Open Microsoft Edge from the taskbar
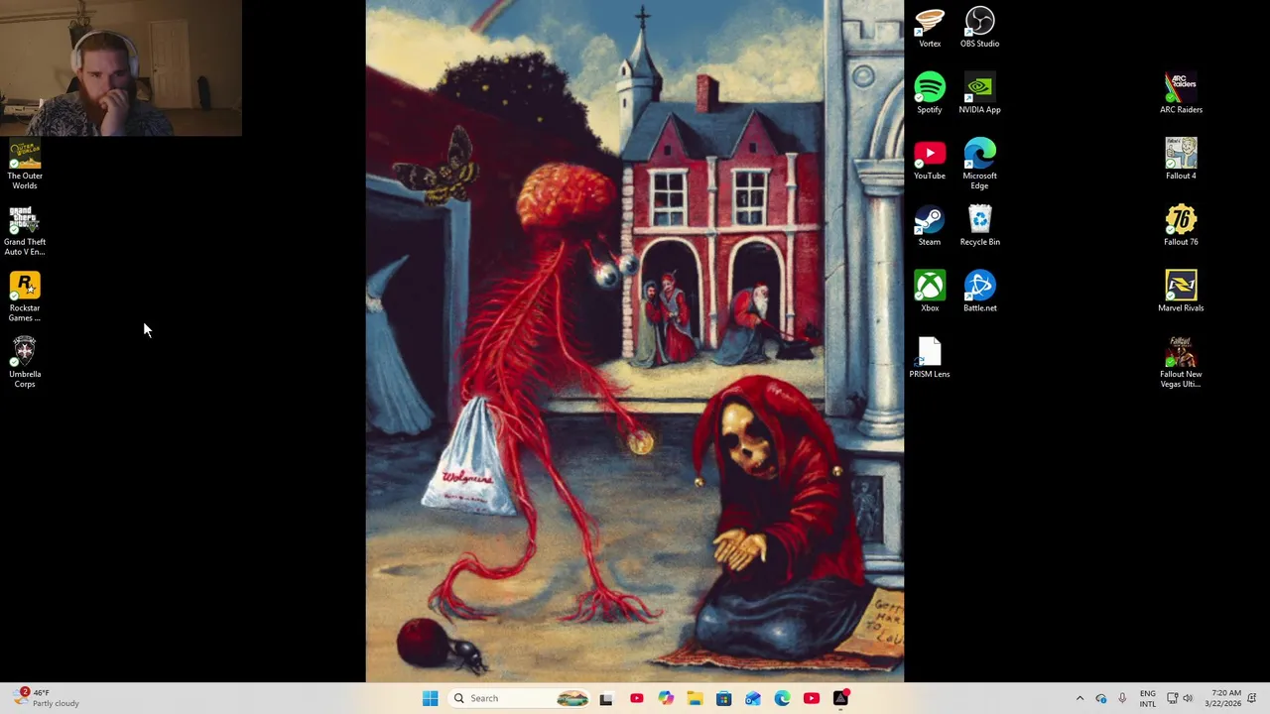1270x714 pixels. (782, 698)
